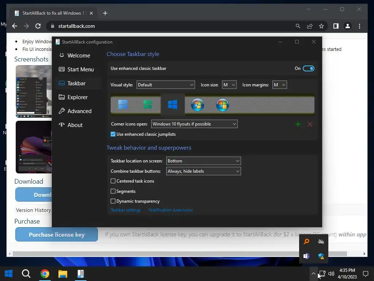Close the StartAllBack browser tab
The height and width of the screenshot is (281, 374).
(x=91, y=13)
